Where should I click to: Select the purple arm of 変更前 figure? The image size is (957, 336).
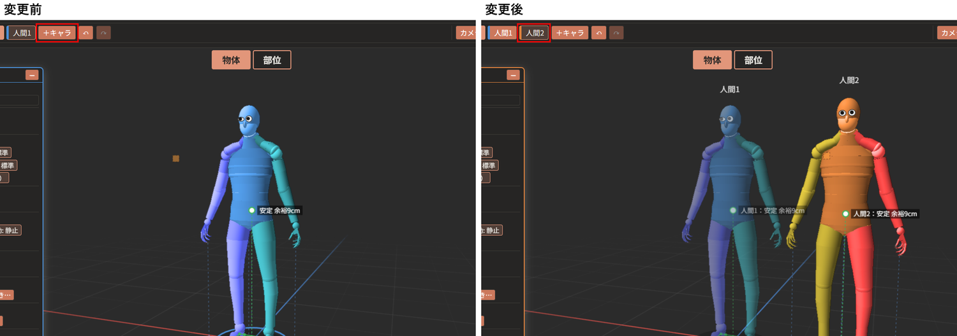click(x=219, y=185)
